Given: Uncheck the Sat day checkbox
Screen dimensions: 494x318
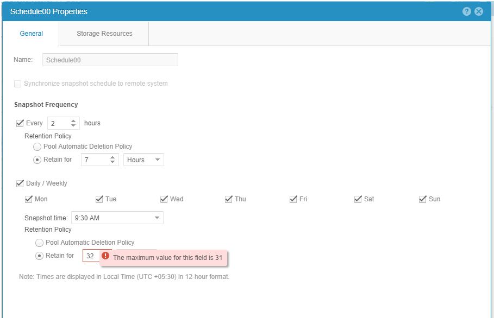Looking at the screenshot, I should (358, 199).
